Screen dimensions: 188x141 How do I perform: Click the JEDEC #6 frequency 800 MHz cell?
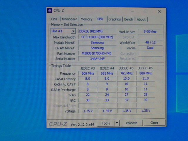coord(145,73)
